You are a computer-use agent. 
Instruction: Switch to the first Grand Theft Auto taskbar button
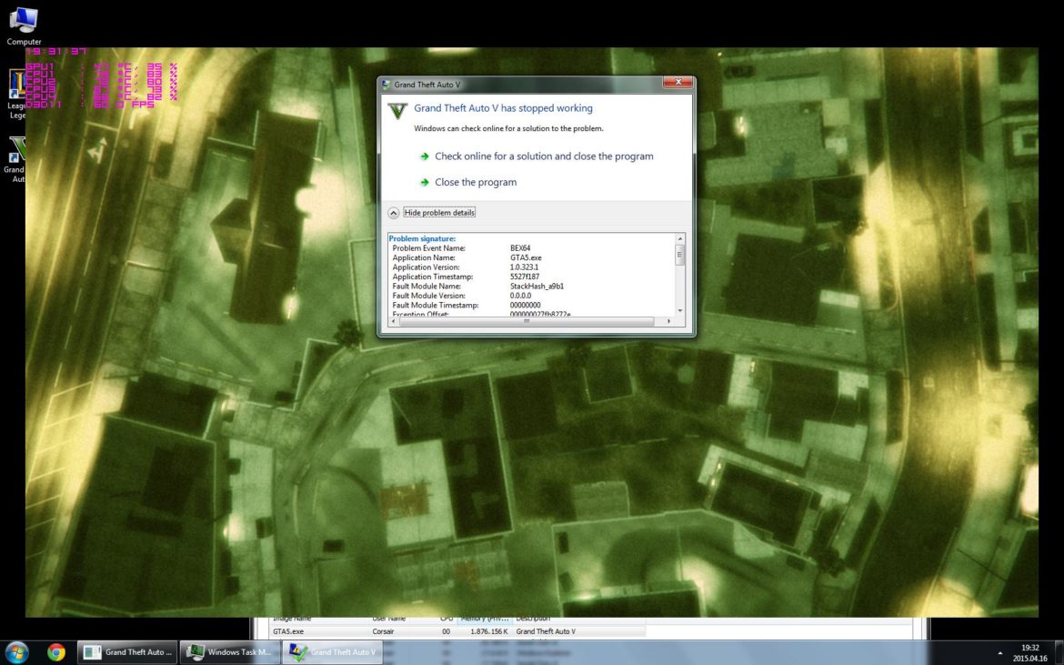127,651
